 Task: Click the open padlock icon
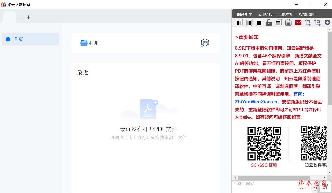(x=269, y=23)
